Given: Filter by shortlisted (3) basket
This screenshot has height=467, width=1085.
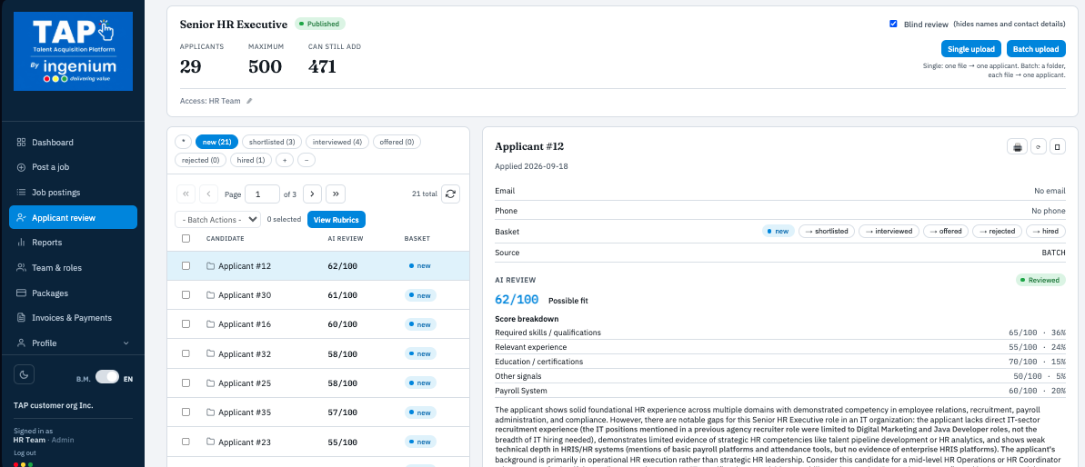Looking at the screenshot, I should (272, 142).
